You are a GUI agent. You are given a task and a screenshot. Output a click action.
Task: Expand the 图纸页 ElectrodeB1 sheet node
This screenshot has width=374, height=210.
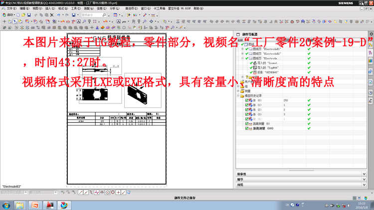(x=242, y=49)
